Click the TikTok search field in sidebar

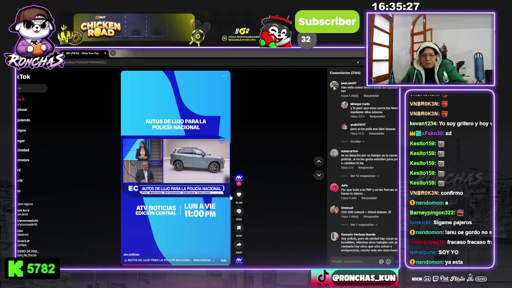click(x=31, y=88)
